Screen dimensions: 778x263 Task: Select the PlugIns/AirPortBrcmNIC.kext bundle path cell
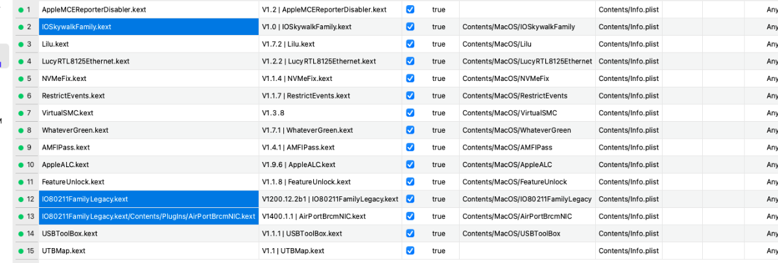coord(148,216)
